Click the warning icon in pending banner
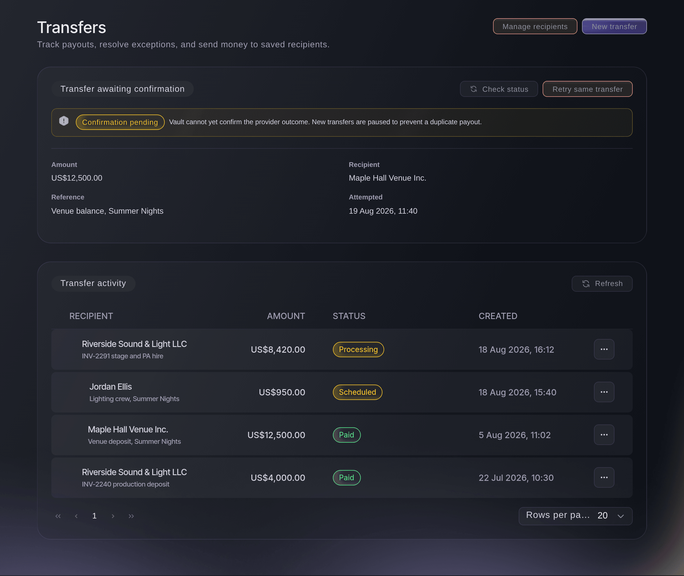This screenshot has width=684, height=576. [64, 121]
